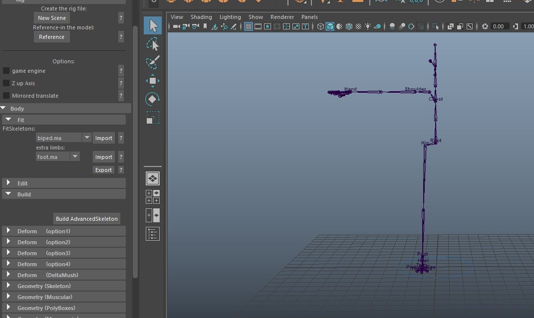Click the Select Camera icon
Image resolution: width=534 pixels, height=318 pixels.
point(176,26)
